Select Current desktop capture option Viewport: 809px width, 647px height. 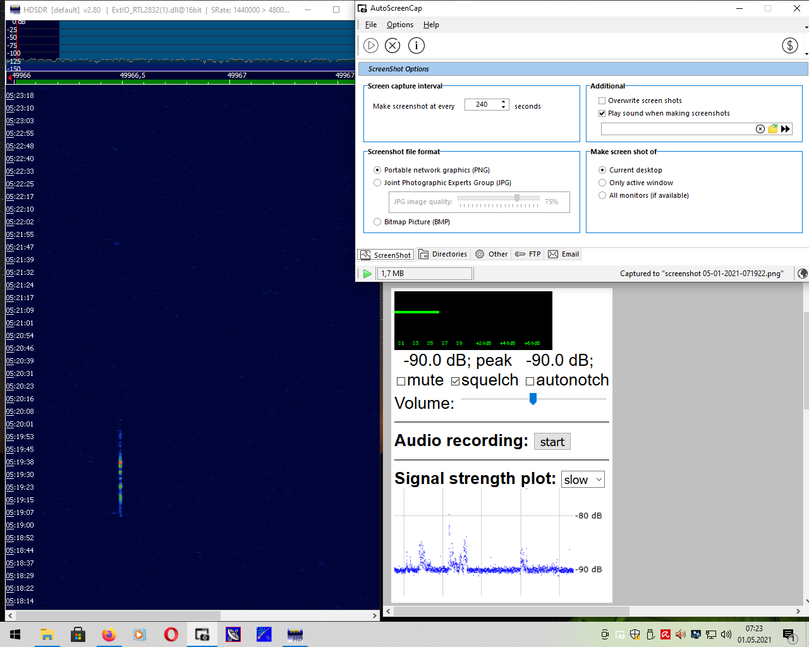pos(602,170)
